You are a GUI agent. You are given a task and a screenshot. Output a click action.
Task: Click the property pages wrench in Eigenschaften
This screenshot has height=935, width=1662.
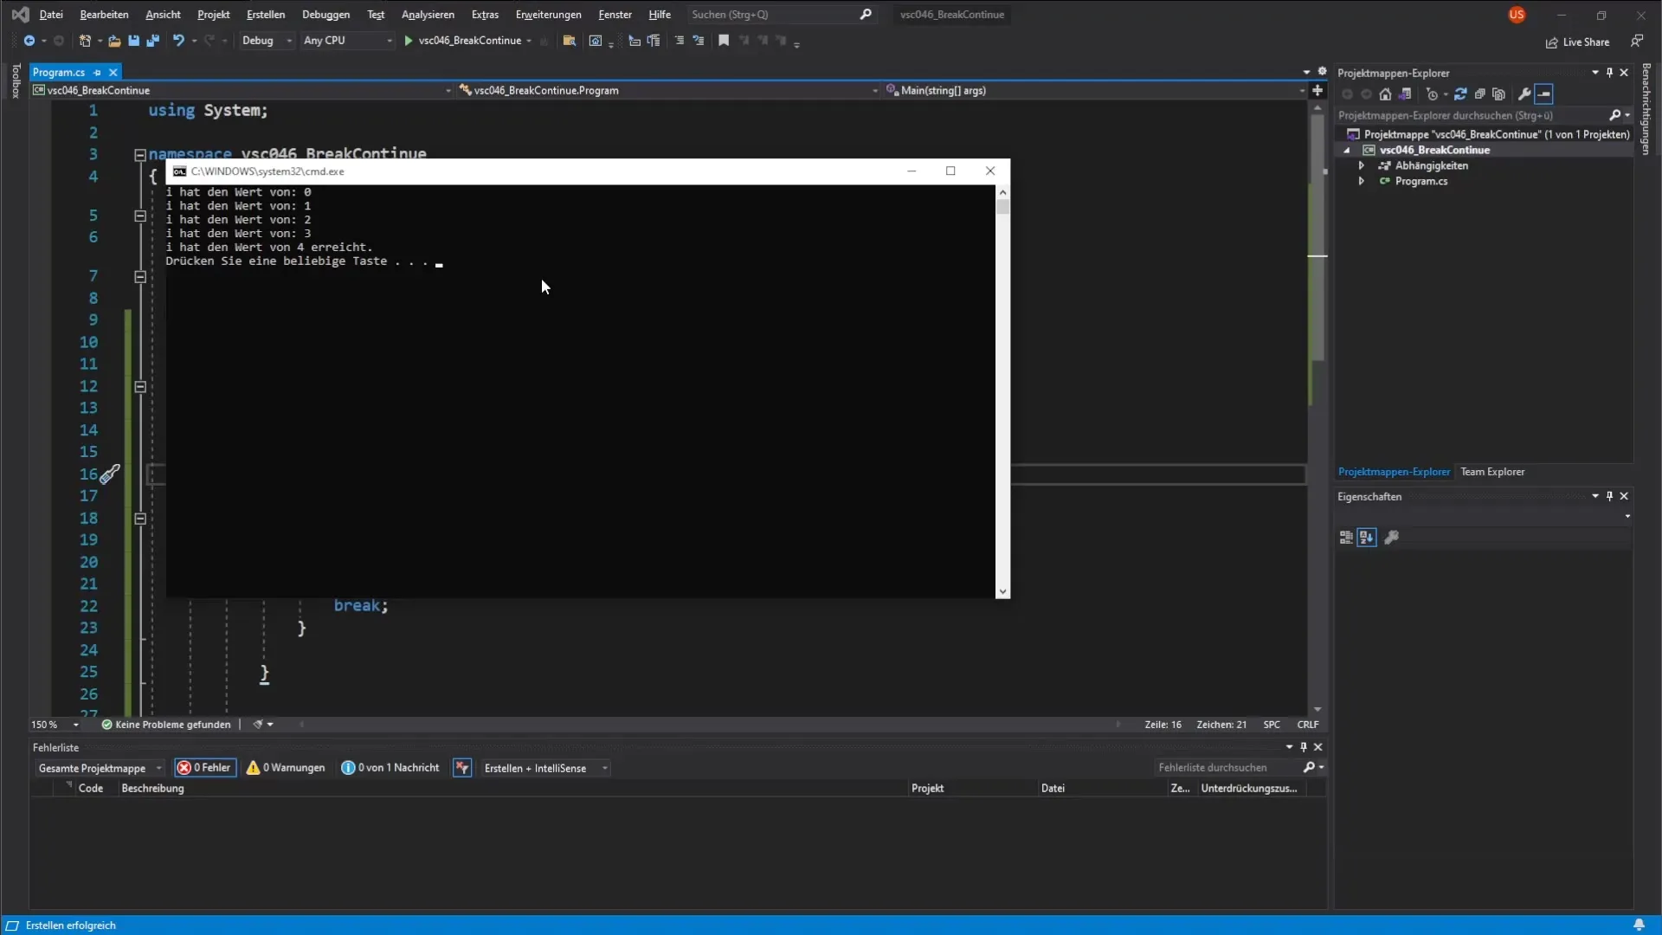pyautogui.click(x=1392, y=538)
